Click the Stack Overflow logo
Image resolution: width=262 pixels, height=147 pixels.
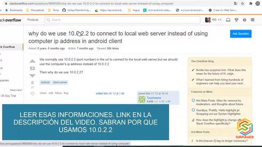(x=10, y=20)
